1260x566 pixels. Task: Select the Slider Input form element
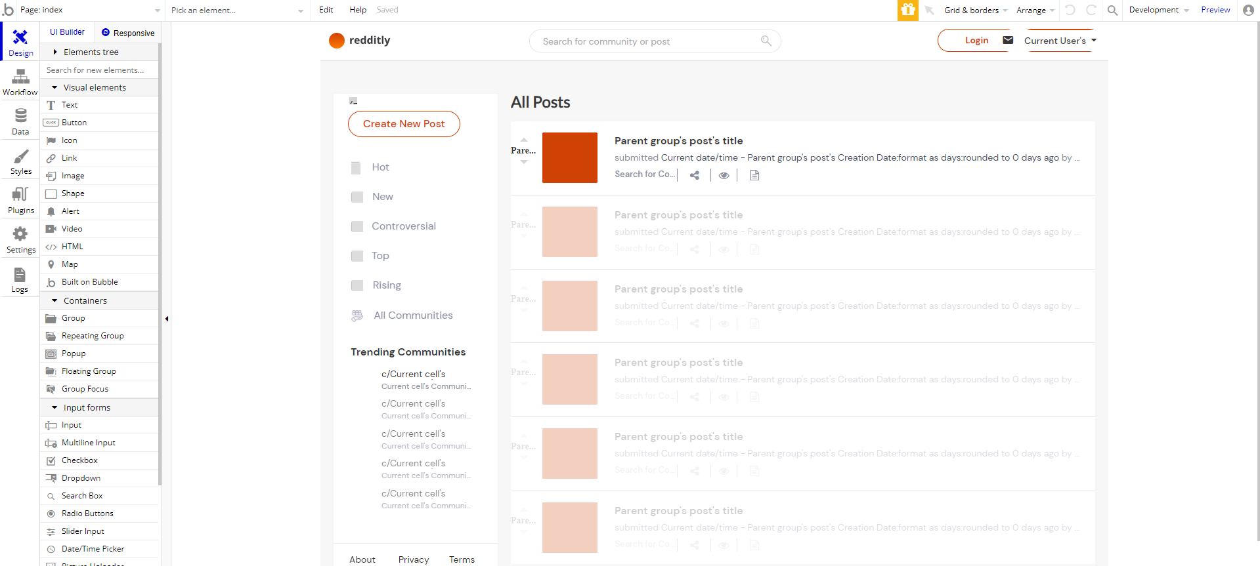pyautogui.click(x=100, y=531)
